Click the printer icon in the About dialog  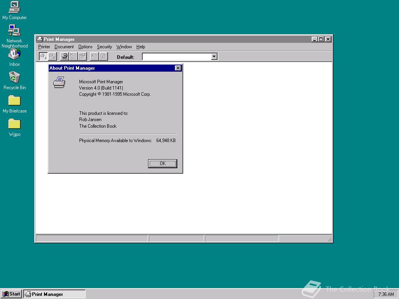coord(59,83)
